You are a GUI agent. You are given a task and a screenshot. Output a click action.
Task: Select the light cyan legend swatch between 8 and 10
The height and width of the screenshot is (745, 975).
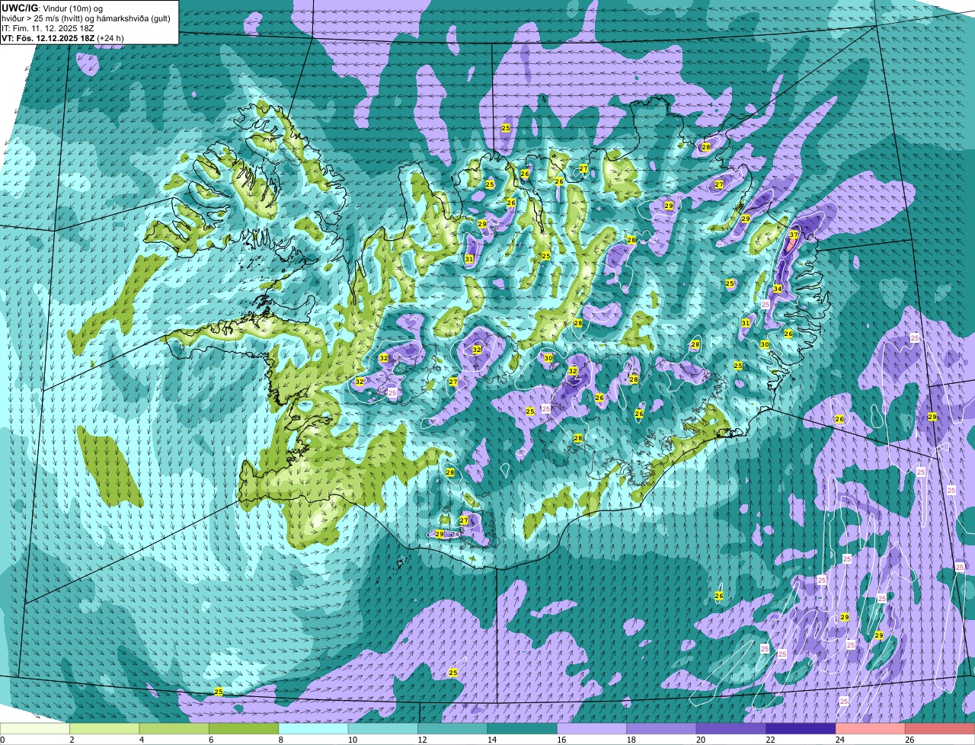[x=314, y=729]
